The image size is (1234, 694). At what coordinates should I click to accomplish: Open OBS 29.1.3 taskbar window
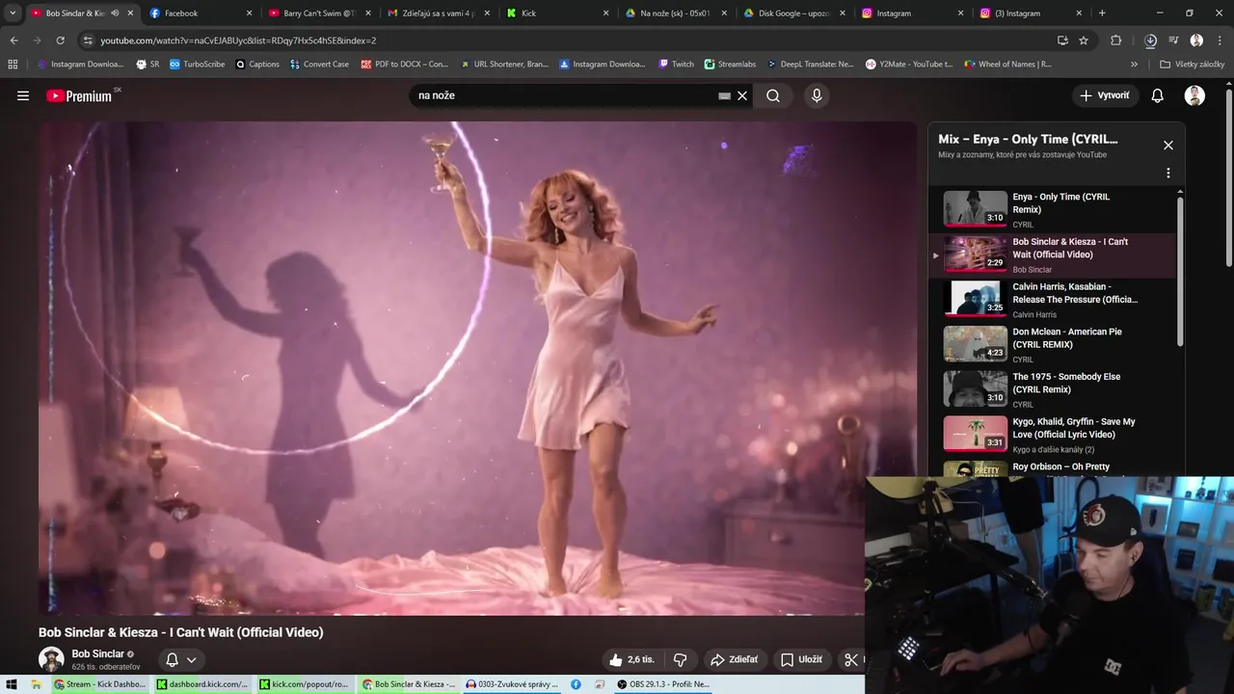click(x=664, y=684)
